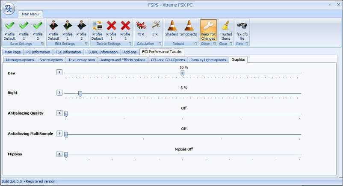Open the Messages options sub-tab
343x186 pixels.
tap(20, 60)
